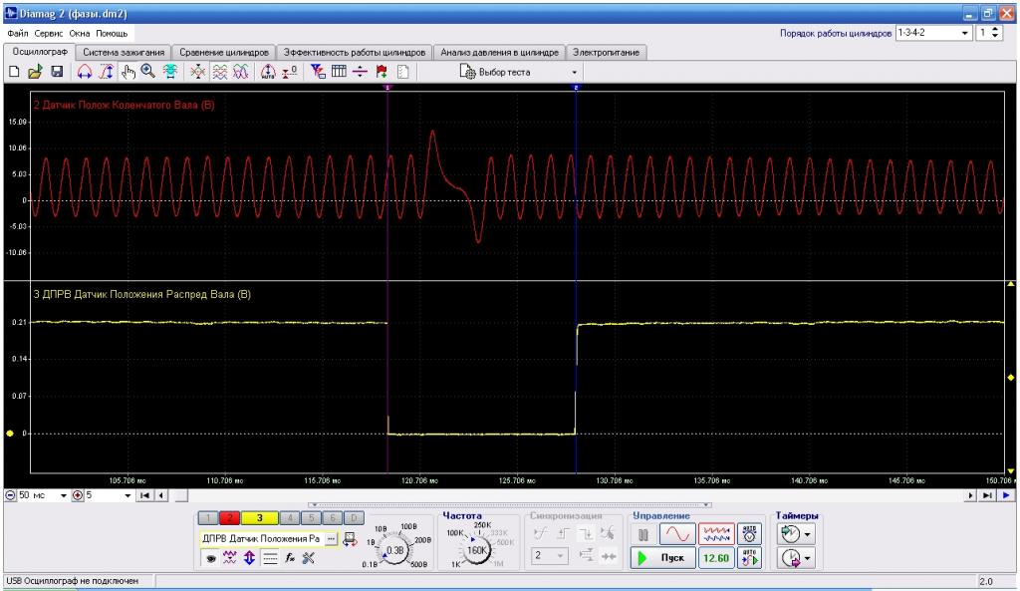
Task: Save recording with the floppy disk icon
Action: (x=57, y=72)
